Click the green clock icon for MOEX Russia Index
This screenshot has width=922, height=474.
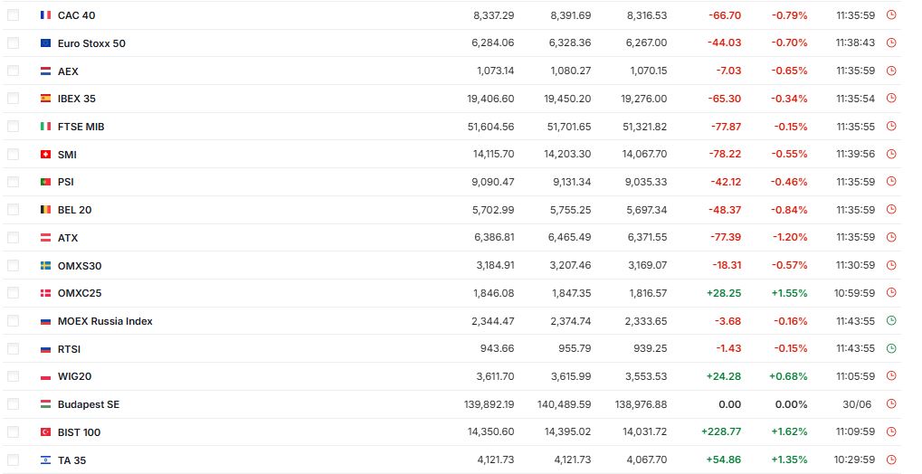pyautogui.click(x=891, y=320)
